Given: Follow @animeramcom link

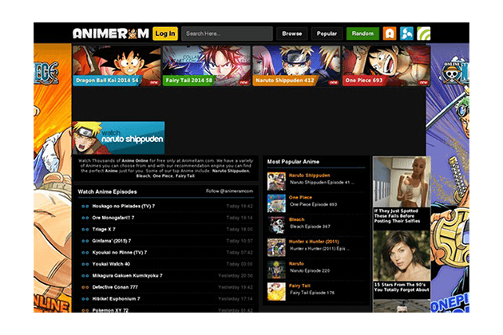Looking at the screenshot, I should coord(229,191).
